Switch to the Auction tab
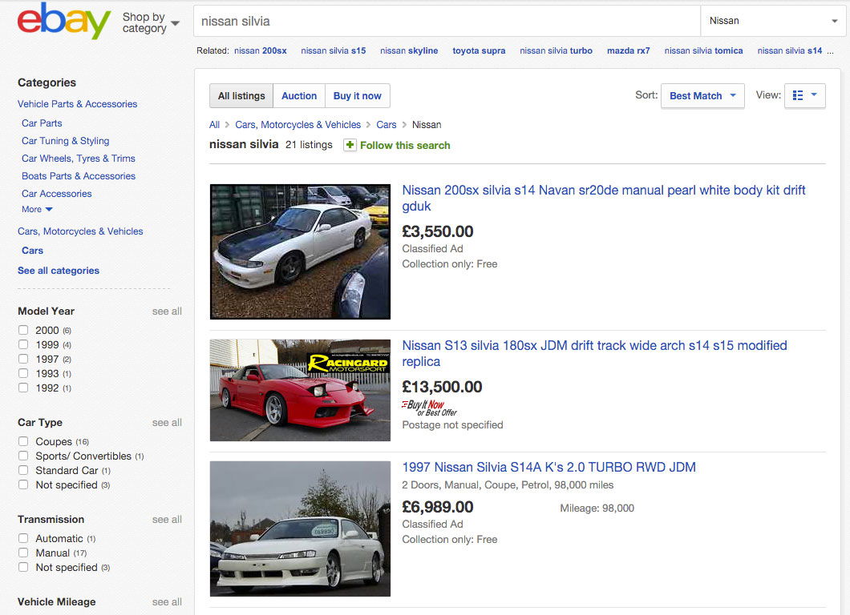The height and width of the screenshot is (615, 850). (299, 95)
